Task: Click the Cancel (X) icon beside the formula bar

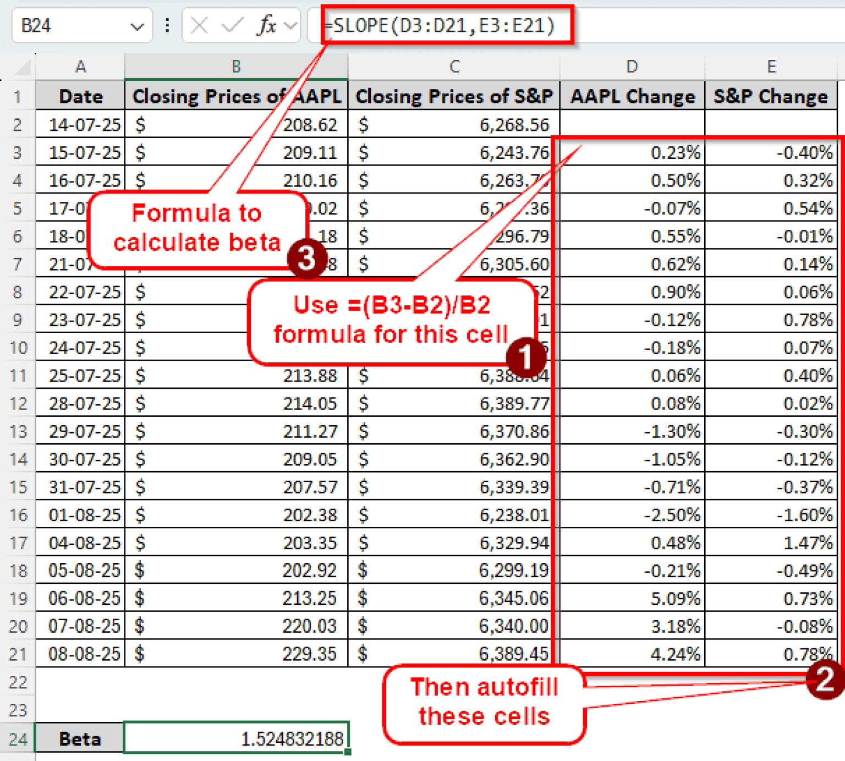Action: [199, 25]
